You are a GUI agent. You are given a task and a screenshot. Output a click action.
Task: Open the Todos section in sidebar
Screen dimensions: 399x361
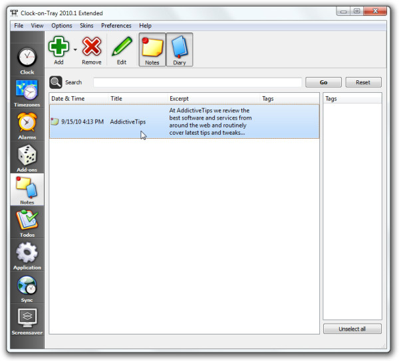click(x=27, y=223)
